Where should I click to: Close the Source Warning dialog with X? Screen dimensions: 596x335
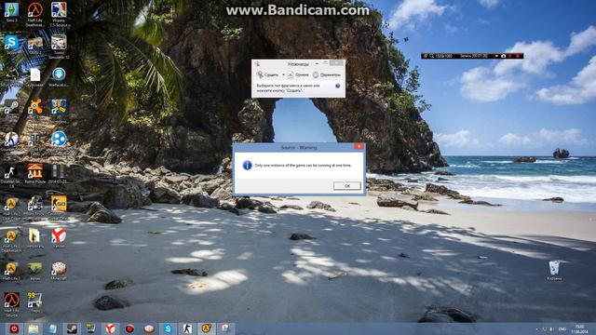(x=359, y=146)
